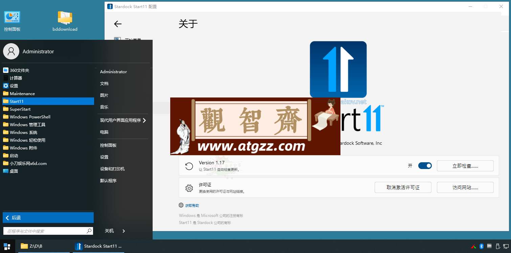Expand shutdown options arrow next to 关机
Viewport: 511px width, 253px height.
point(124,231)
